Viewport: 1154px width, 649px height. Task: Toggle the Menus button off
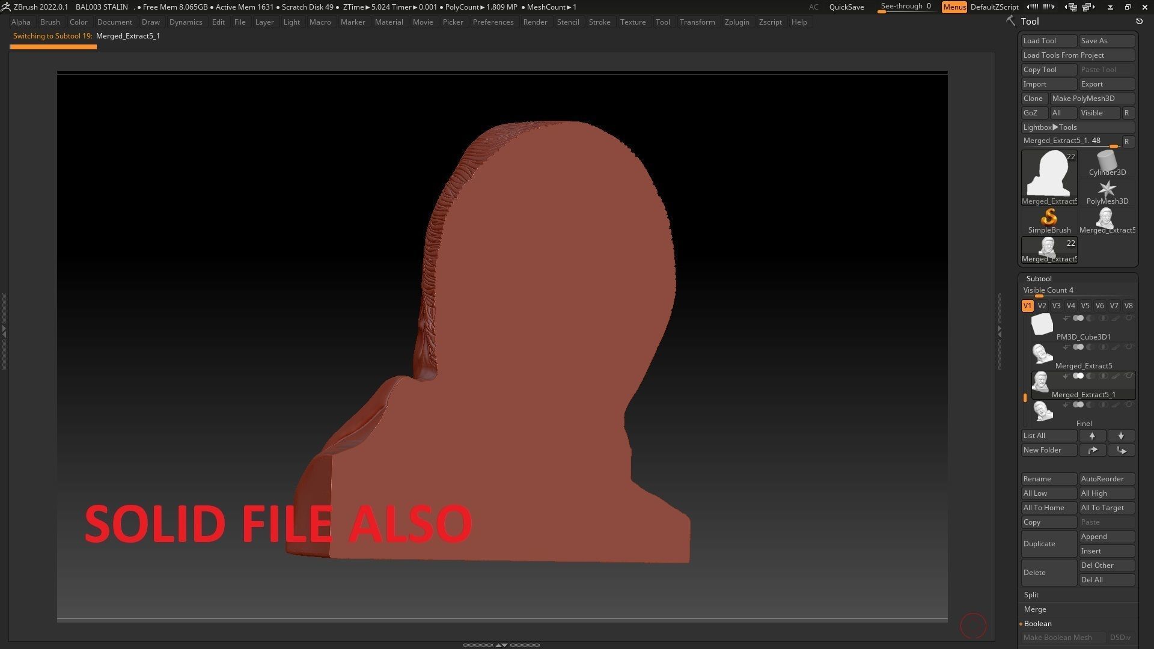[x=954, y=7]
